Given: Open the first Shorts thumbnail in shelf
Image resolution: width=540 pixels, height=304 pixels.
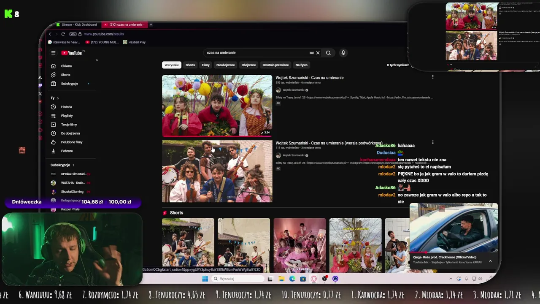Looking at the screenshot, I should coord(188,245).
